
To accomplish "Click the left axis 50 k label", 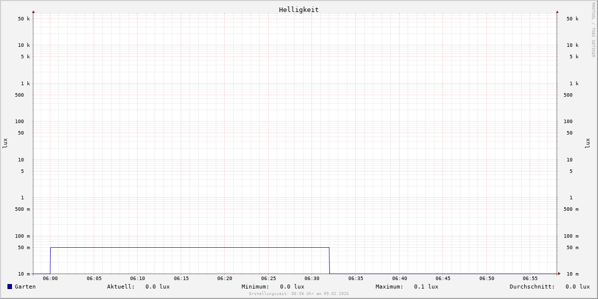I will (24, 19).
